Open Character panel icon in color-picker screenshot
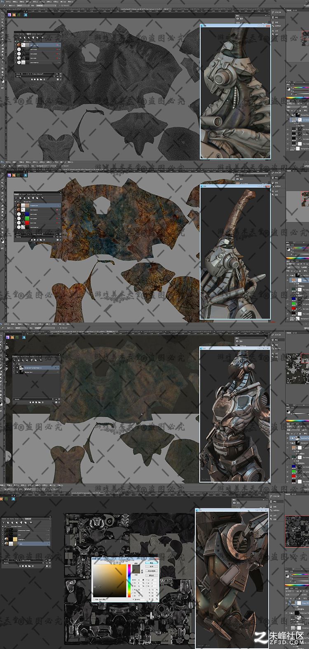The height and width of the screenshot is (649, 309). tap(271, 515)
